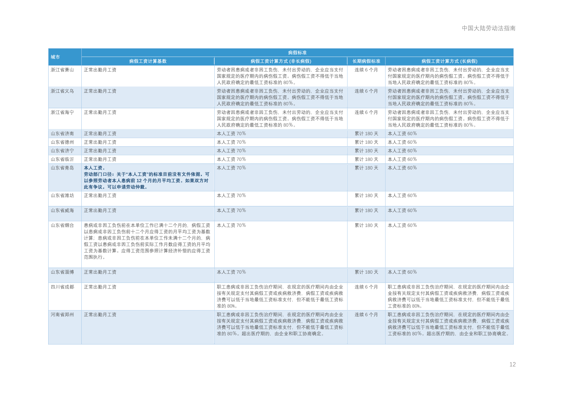Click the 病假标准 top header cell
564x399 pixels.
tap(297, 53)
